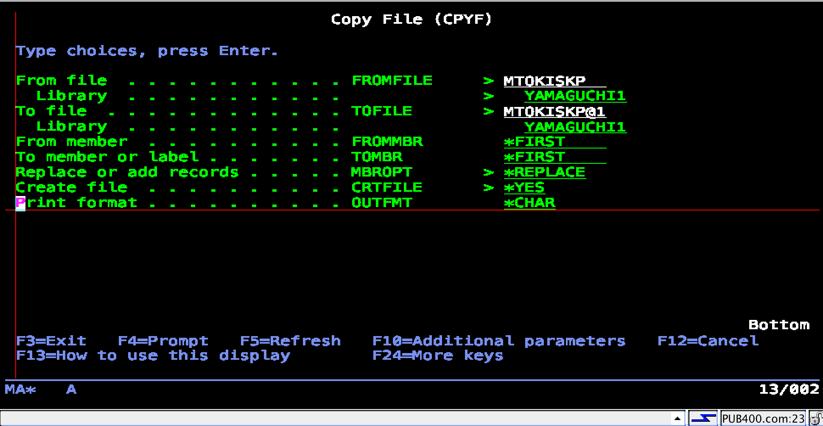Click the FROMFILE keyword text
The height and width of the screenshot is (426, 823).
tap(392, 81)
